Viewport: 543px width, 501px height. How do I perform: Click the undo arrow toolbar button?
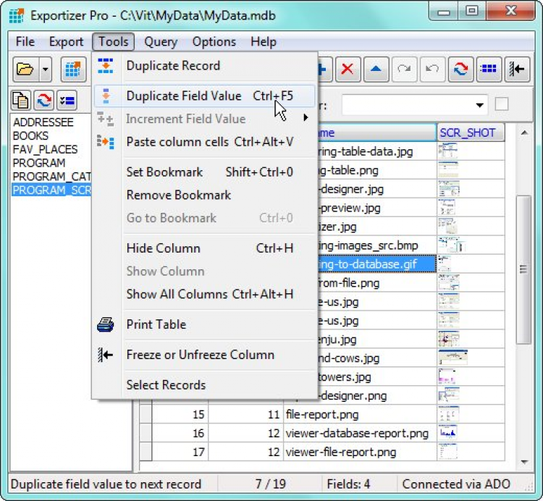click(432, 70)
